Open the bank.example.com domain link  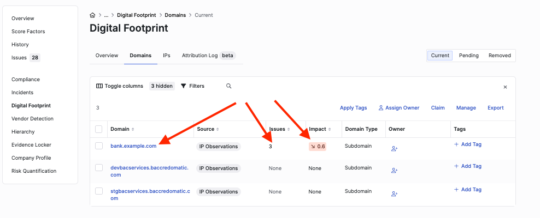(133, 146)
